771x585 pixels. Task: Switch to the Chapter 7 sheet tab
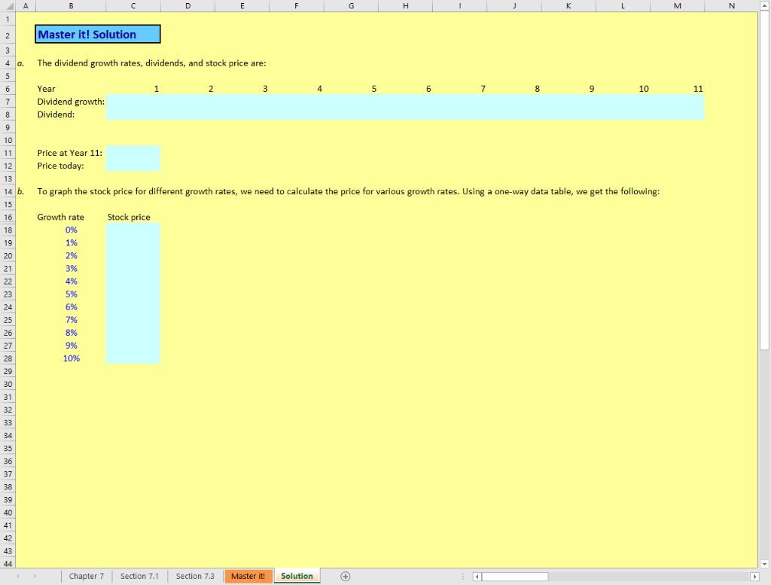tap(86, 576)
